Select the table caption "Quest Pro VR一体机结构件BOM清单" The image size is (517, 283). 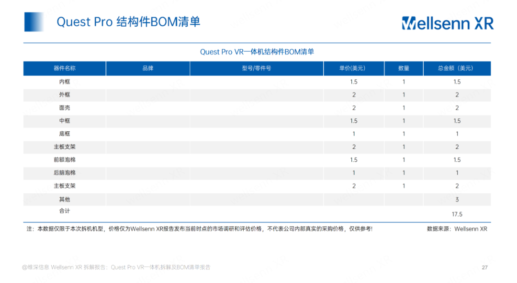pos(257,52)
